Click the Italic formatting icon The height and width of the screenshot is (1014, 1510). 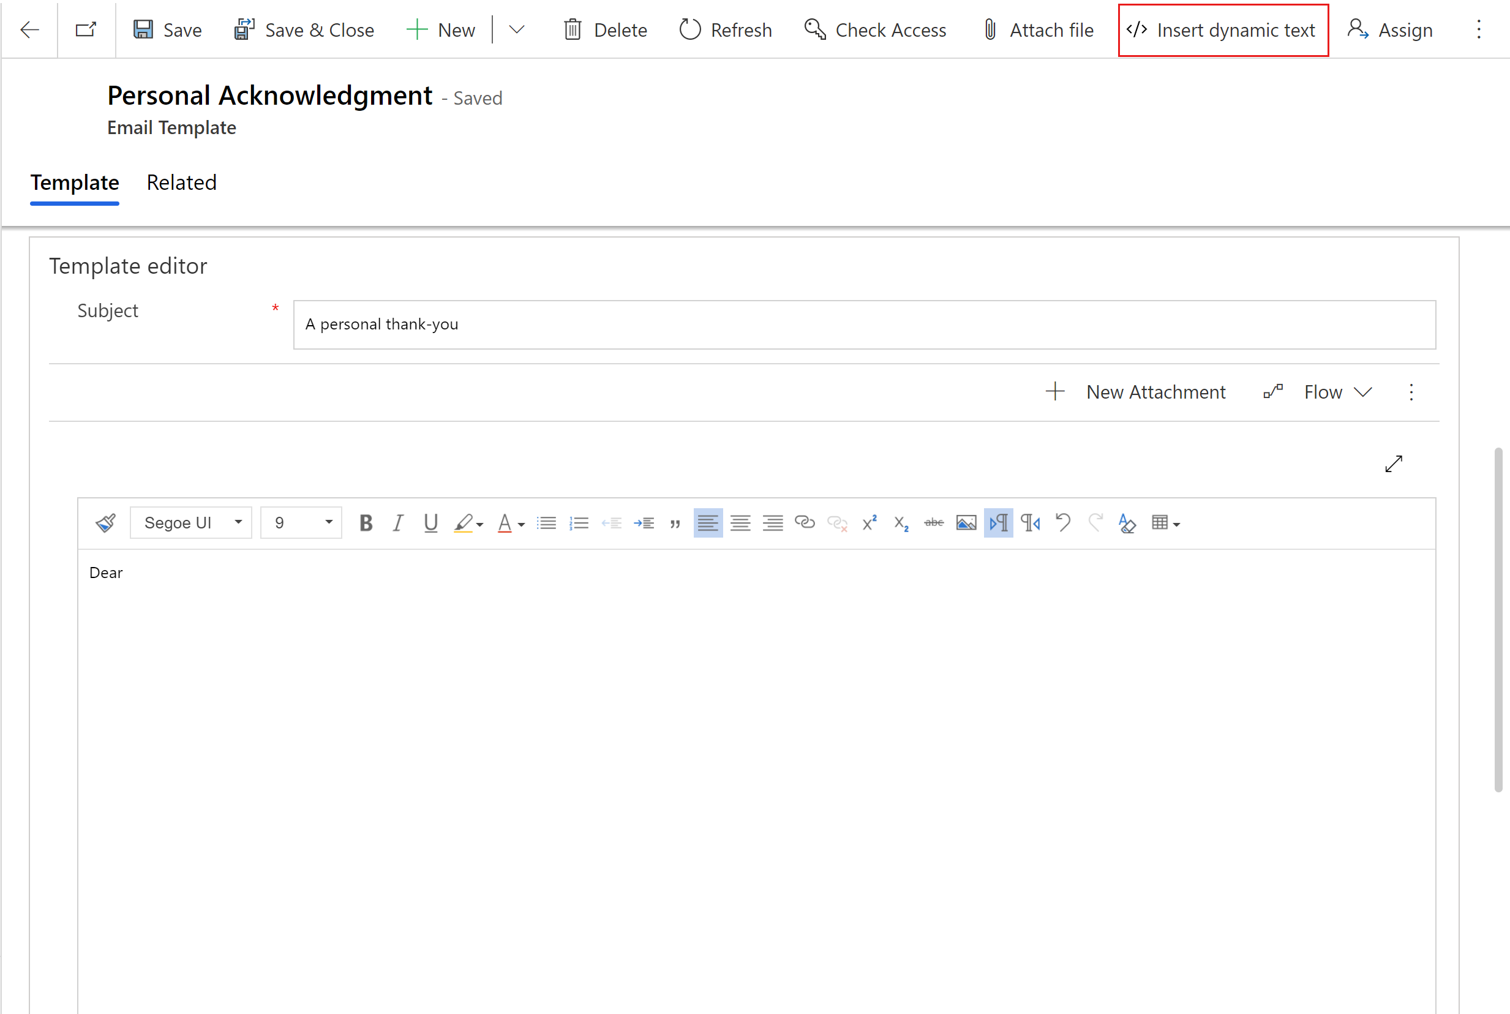point(397,522)
